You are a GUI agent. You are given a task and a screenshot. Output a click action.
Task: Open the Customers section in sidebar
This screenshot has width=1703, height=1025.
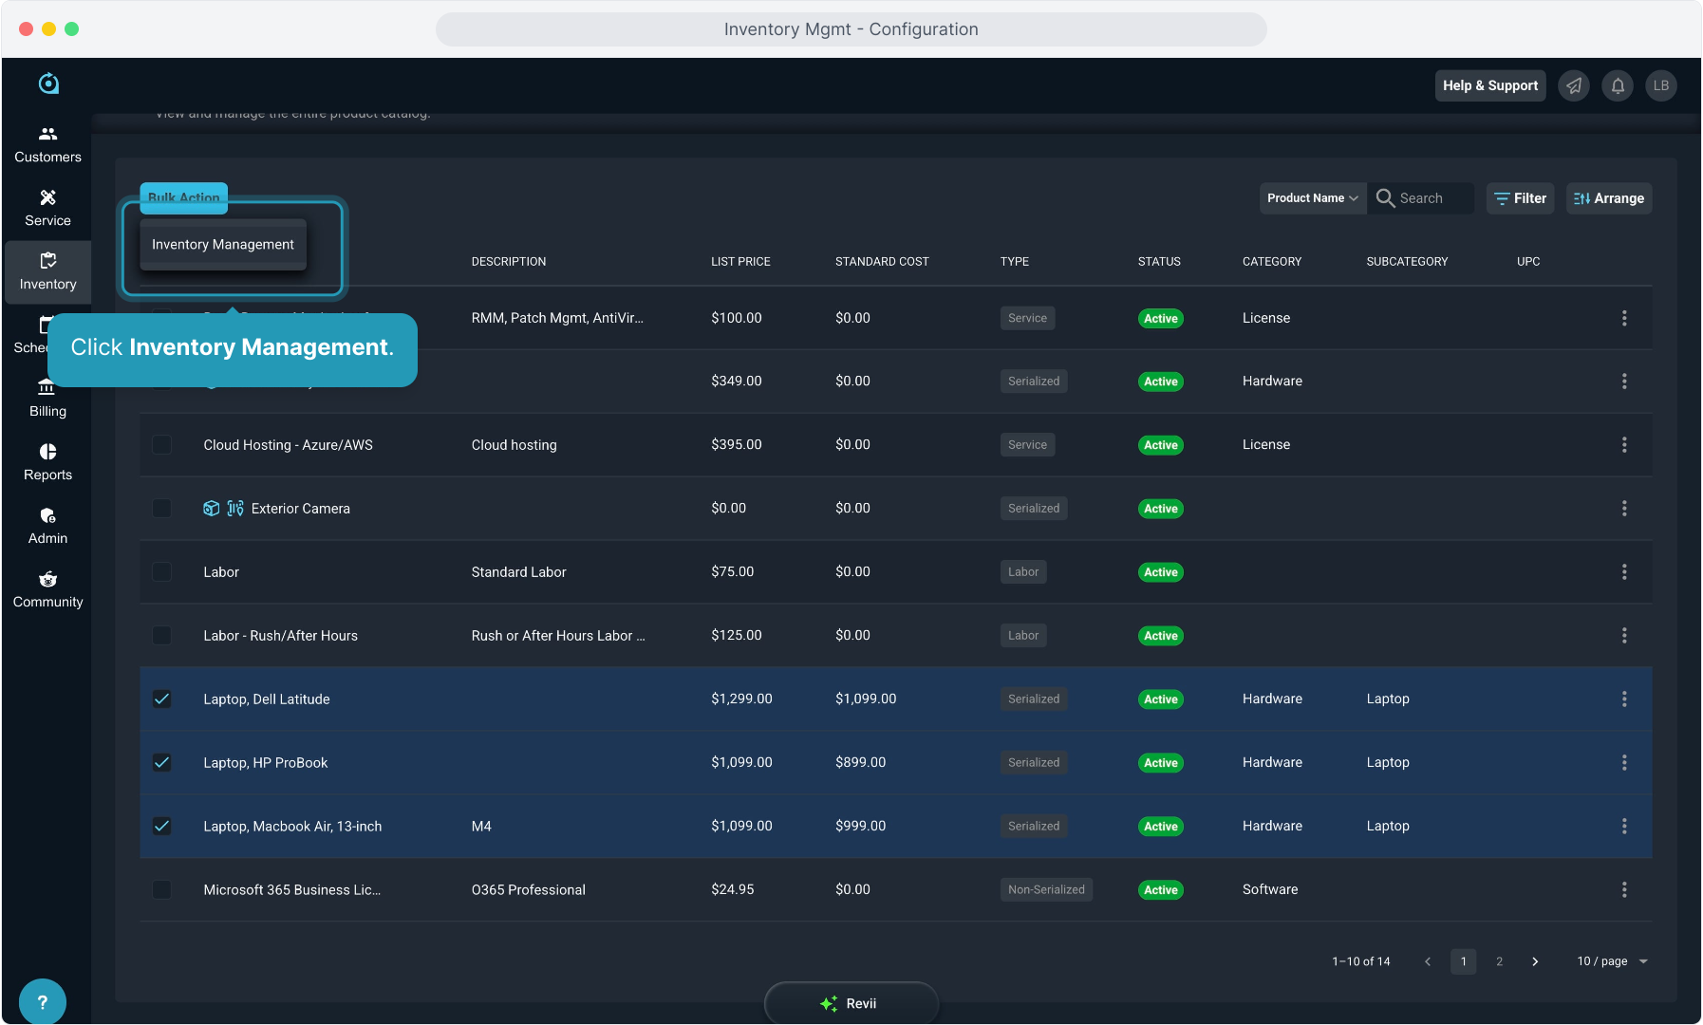(x=47, y=144)
